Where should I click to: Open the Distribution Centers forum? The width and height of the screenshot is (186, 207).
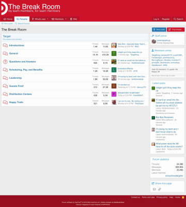[20, 94]
